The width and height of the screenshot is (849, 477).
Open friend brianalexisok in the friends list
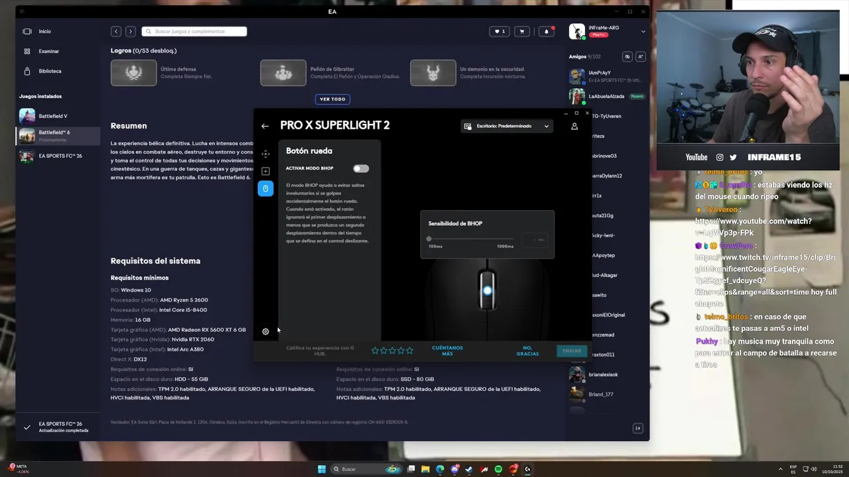click(607, 374)
